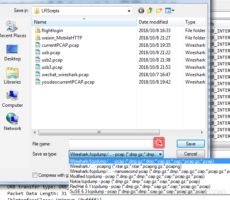Open Recent Places in sidebar
The height and width of the screenshot is (200, 230).
click(12, 29)
